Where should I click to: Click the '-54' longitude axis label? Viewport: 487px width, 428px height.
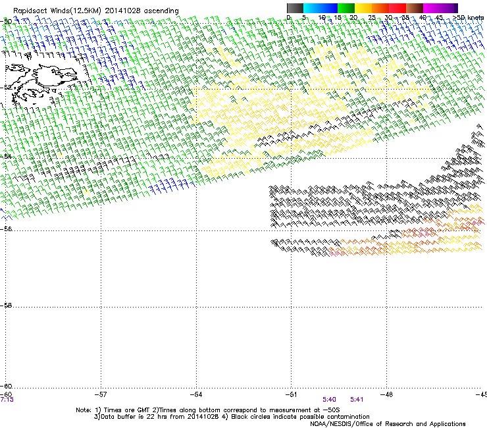click(196, 394)
